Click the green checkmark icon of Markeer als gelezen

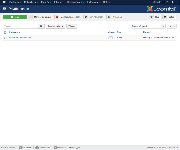(x=30, y=17)
